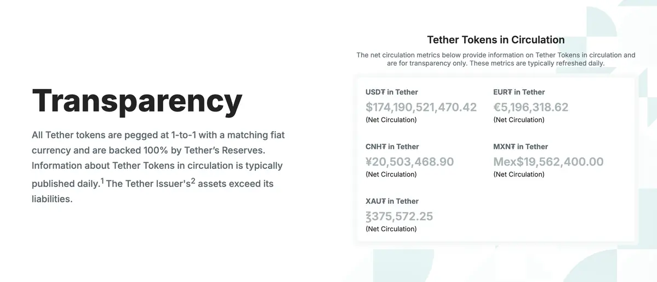This screenshot has height=282, width=657.
Task: Select the $174,190,521,470.42 circulation amount
Action: pyautogui.click(x=421, y=107)
